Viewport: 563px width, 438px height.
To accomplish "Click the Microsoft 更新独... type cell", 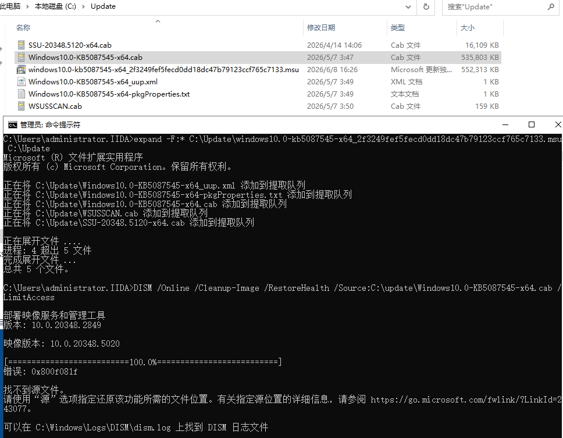I will click(421, 69).
